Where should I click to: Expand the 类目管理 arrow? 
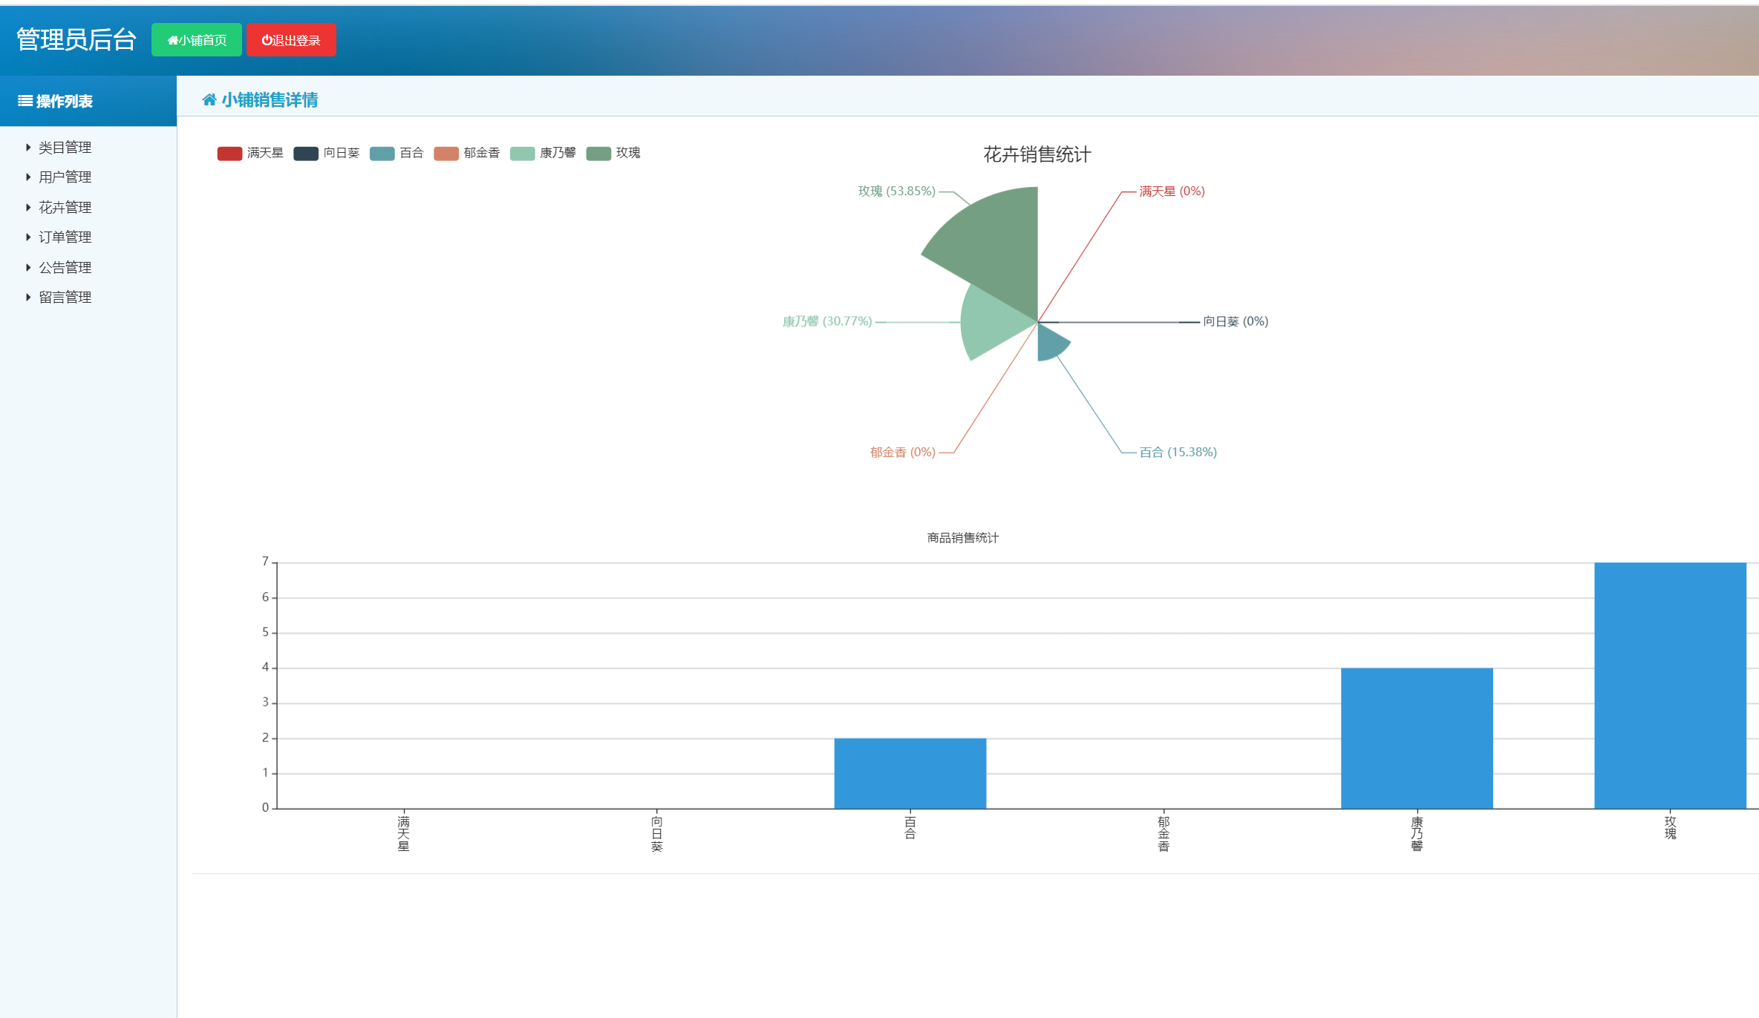click(x=28, y=148)
